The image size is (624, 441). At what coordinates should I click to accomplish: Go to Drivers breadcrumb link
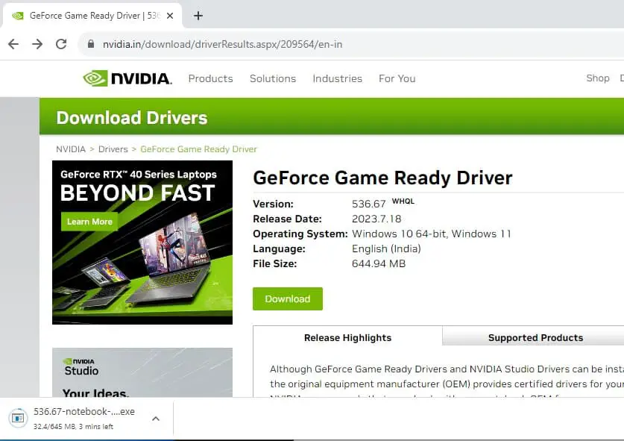[113, 149]
